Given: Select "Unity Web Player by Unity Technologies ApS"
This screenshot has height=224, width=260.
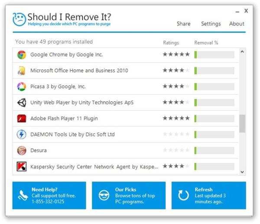Looking at the screenshot, I should pyautogui.click(x=82, y=102).
